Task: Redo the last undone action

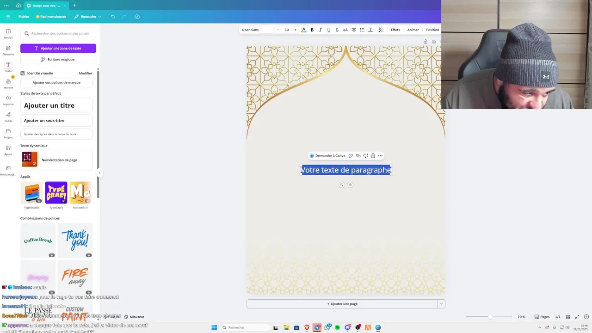Action: coord(123,17)
